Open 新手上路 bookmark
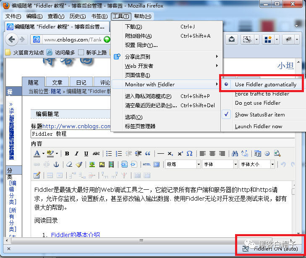 tap(93, 53)
